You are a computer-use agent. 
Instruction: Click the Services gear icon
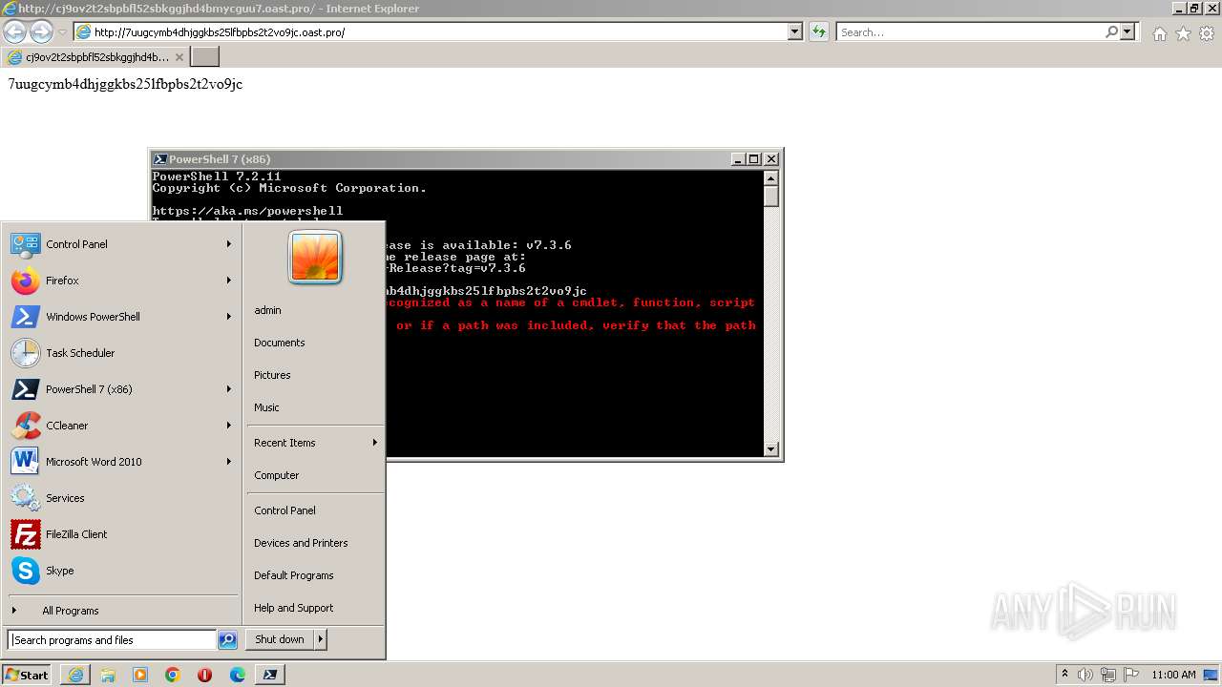point(25,498)
